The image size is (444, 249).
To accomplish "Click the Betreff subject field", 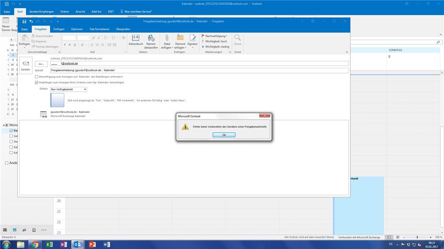I will coord(199,70).
